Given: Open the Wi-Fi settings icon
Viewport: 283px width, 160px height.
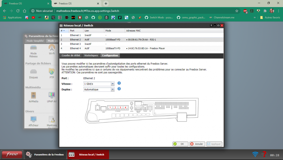Looking at the screenshot, I should click(x=52, y=48).
